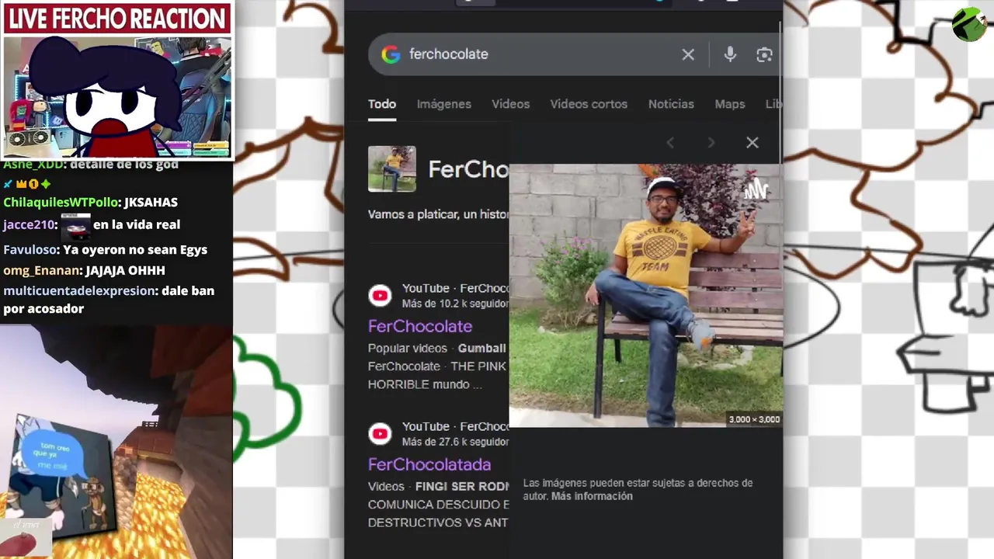Open the Noticias tab
Image resolution: width=994 pixels, height=559 pixels.
click(x=671, y=104)
